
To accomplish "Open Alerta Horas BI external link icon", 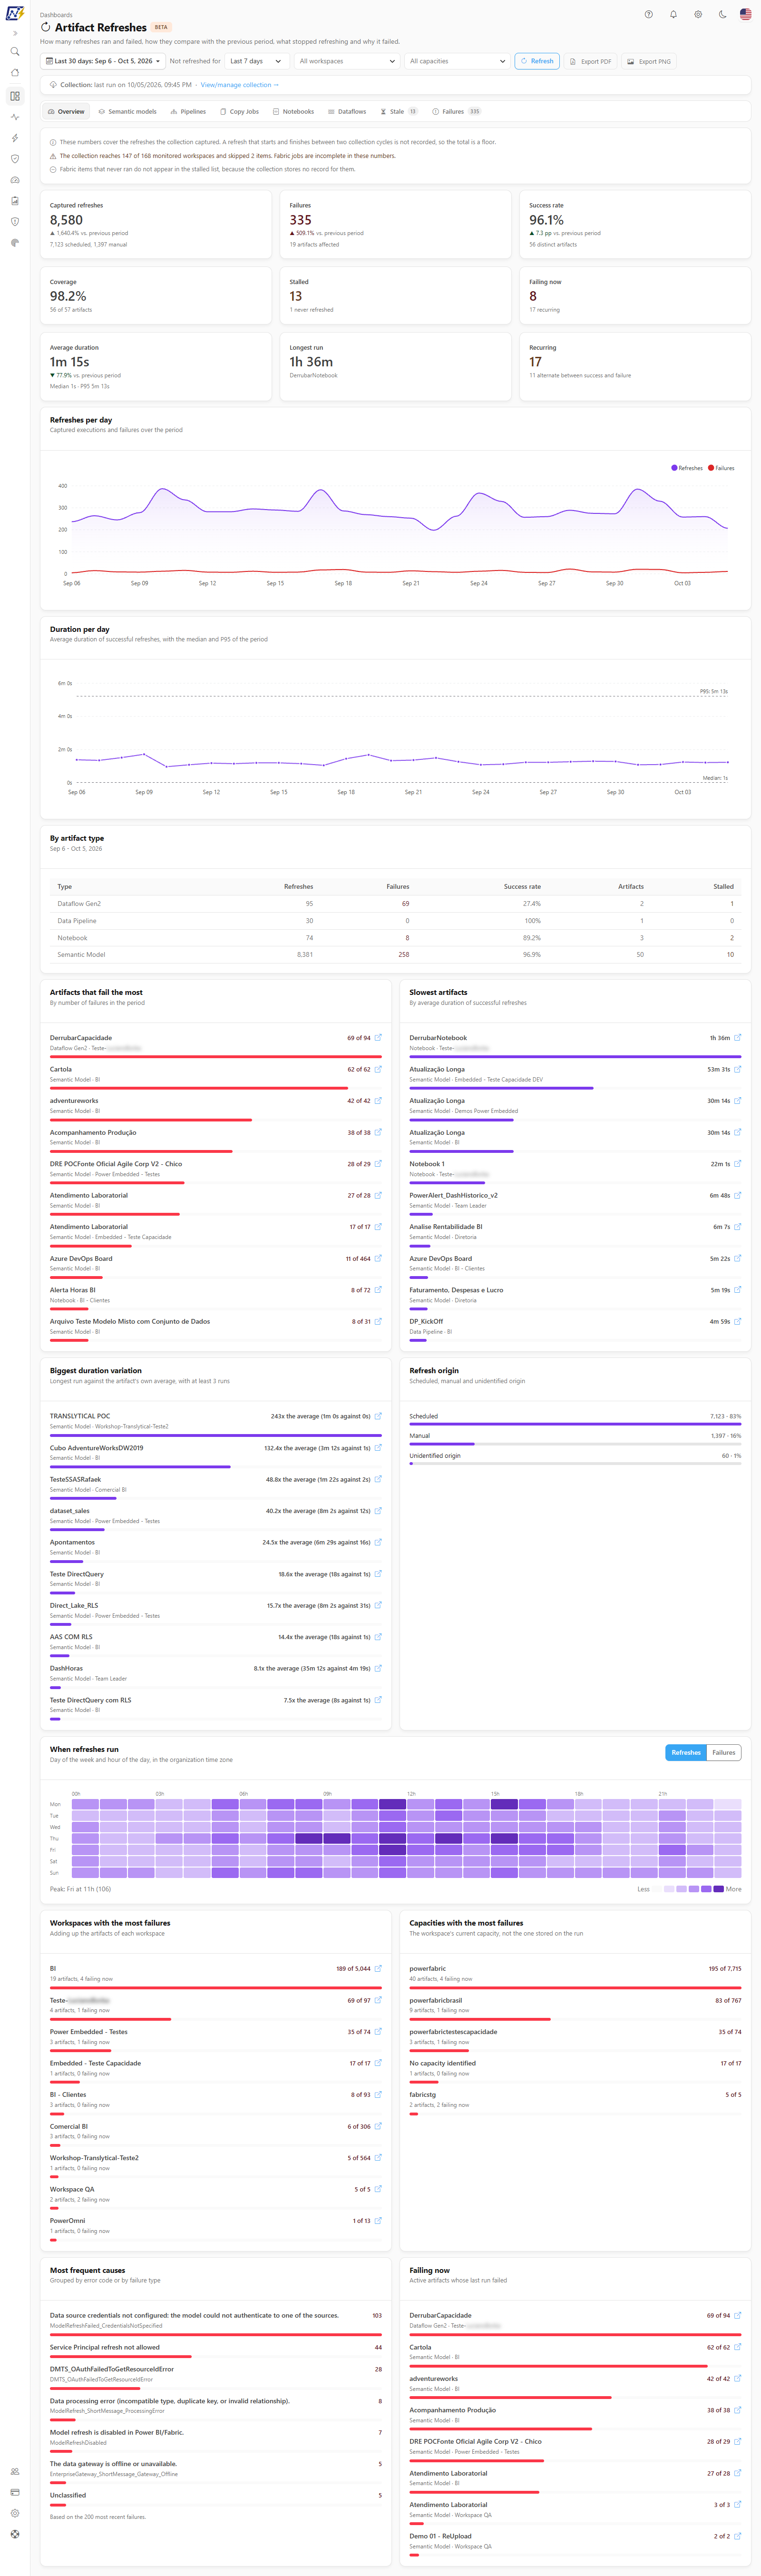I will click(378, 1290).
